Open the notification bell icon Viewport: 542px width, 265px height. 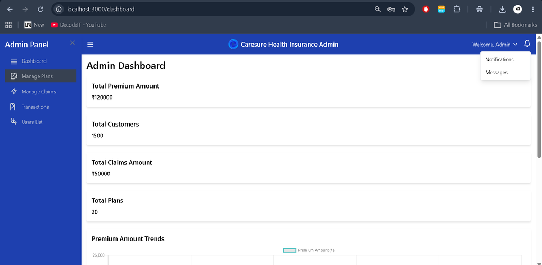tap(527, 43)
